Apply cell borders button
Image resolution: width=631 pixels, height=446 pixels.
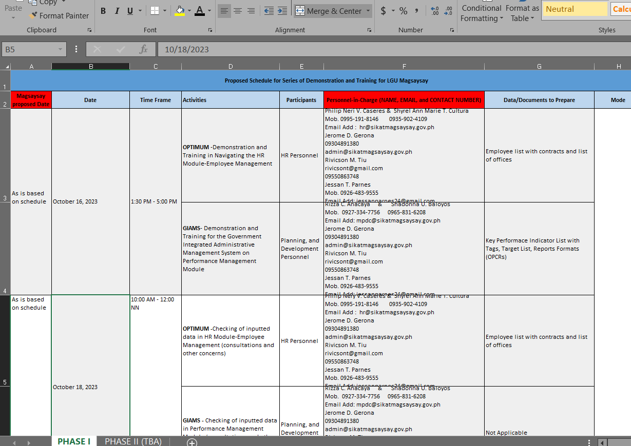point(155,11)
